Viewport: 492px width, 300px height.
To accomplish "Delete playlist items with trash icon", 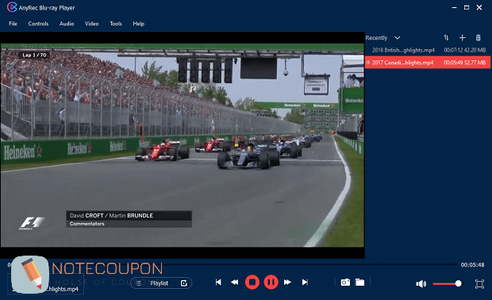I will (x=479, y=38).
